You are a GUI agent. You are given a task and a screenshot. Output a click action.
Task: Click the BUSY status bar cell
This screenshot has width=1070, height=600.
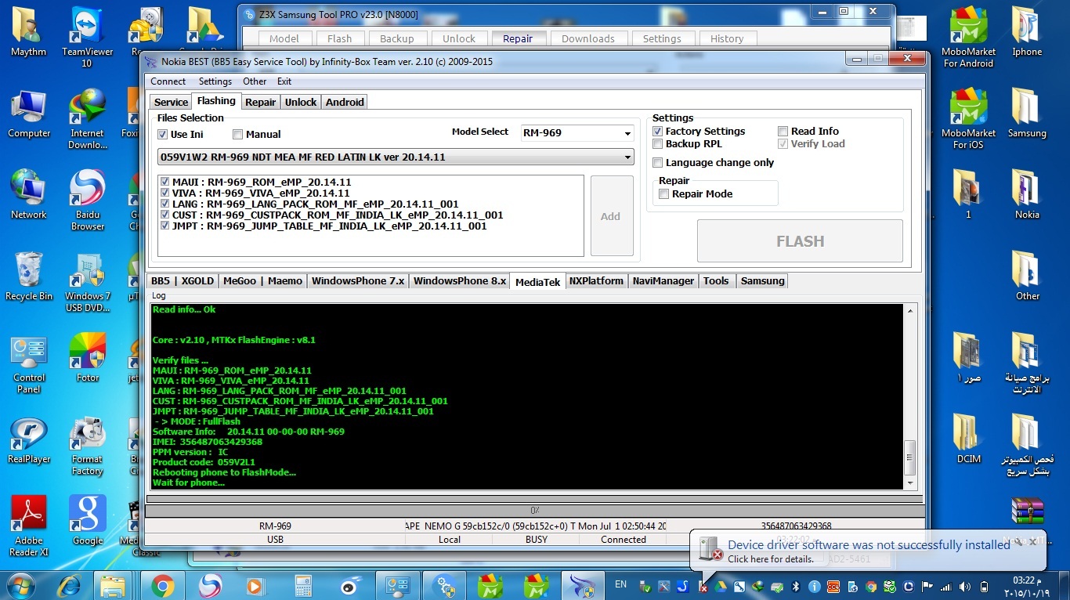tap(537, 540)
